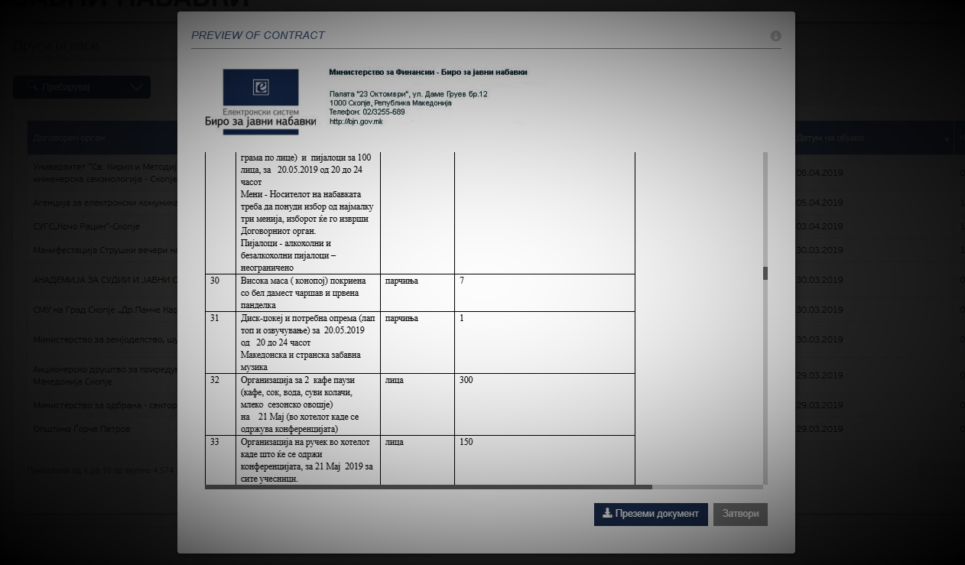Screen dimensions: 965x565
Task: Click the download icon on Преземи документ
Action: 607,514
